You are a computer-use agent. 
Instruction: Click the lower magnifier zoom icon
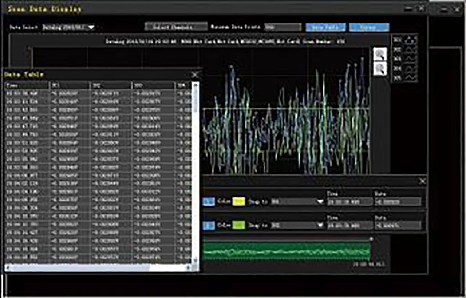tap(380, 68)
